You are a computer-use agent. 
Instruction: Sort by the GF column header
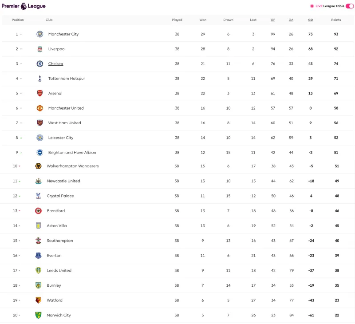(x=273, y=20)
